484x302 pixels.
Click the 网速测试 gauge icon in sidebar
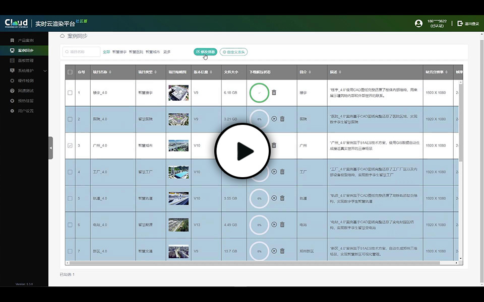(x=12, y=91)
